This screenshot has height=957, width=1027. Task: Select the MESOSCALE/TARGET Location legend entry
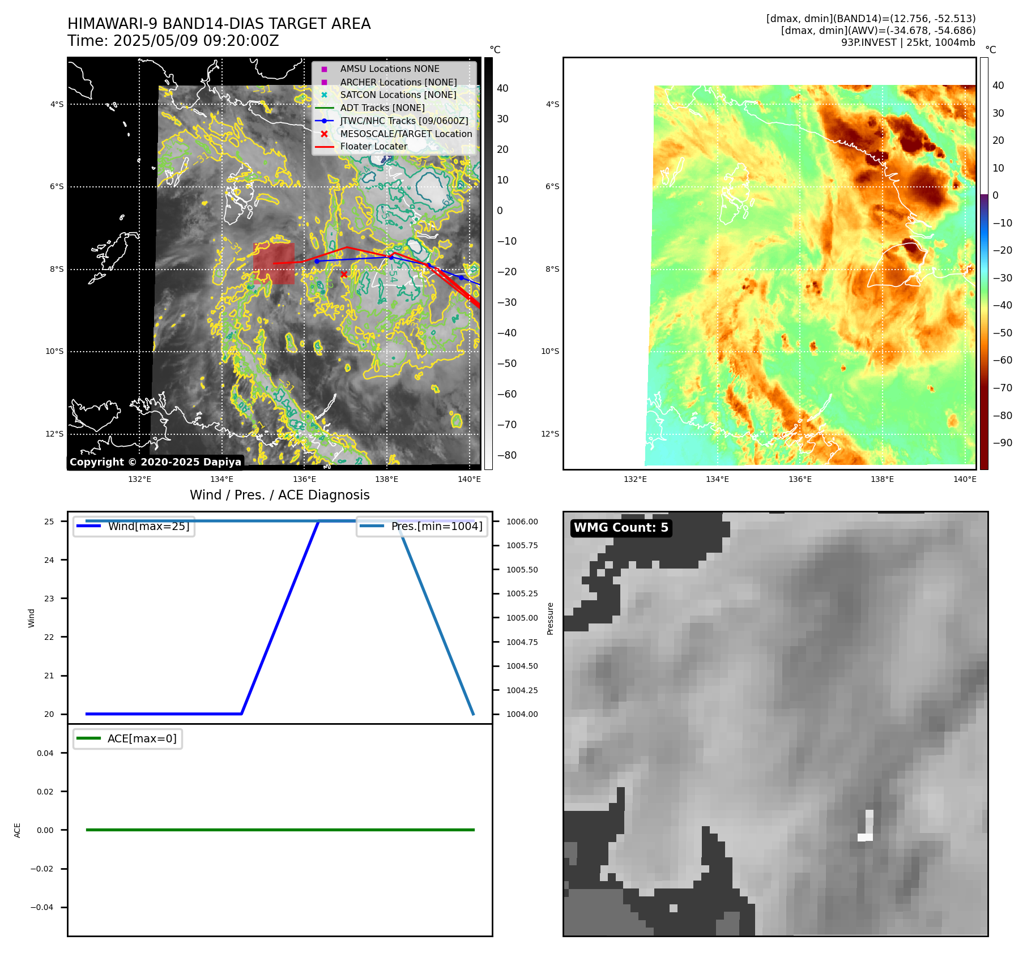[394, 134]
